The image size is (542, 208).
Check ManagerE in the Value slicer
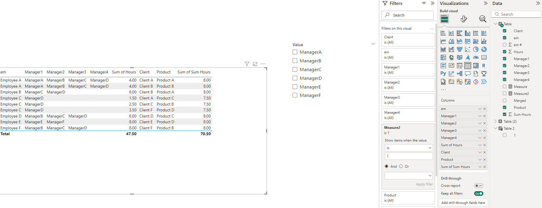(295, 87)
